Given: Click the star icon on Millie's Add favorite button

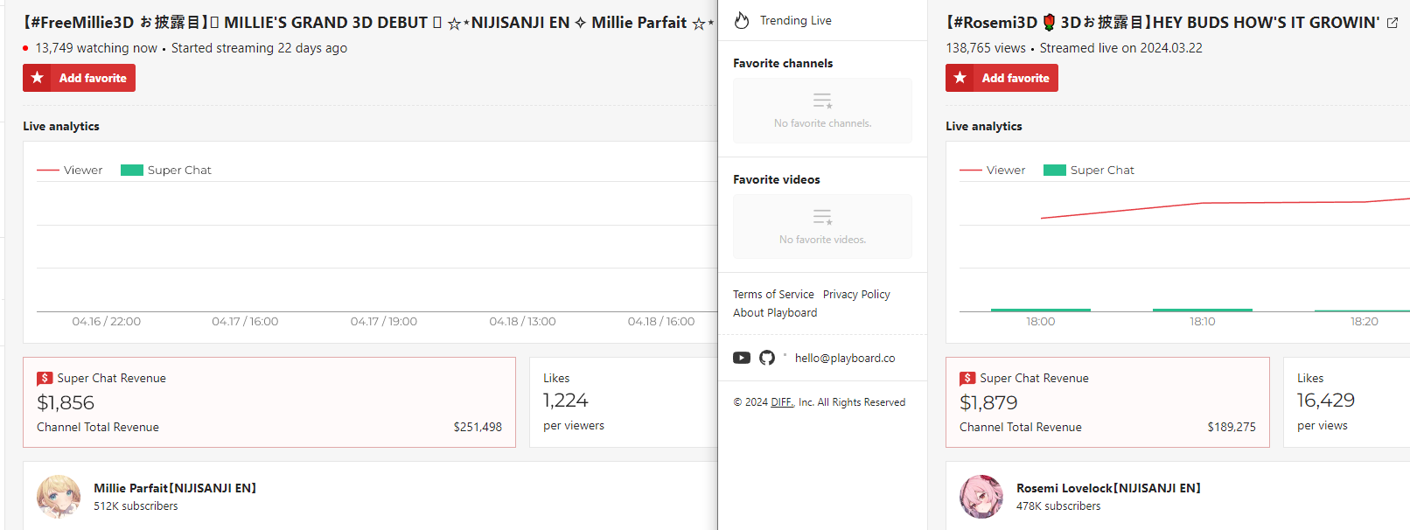Looking at the screenshot, I should tap(38, 78).
